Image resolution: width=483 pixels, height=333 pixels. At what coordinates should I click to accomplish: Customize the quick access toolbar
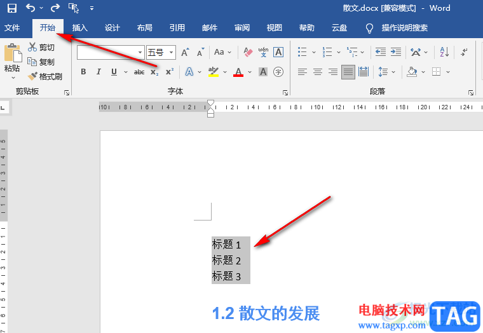[x=92, y=8]
